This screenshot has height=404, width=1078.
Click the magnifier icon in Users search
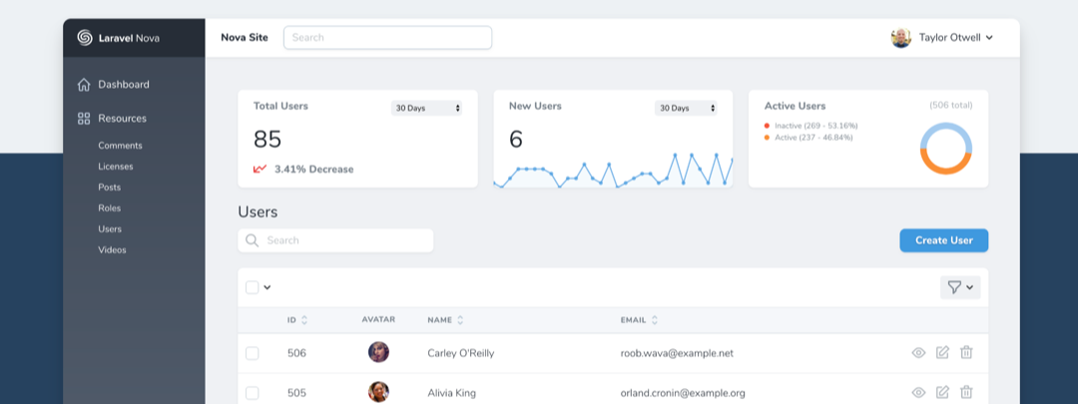[x=252, y=240]
